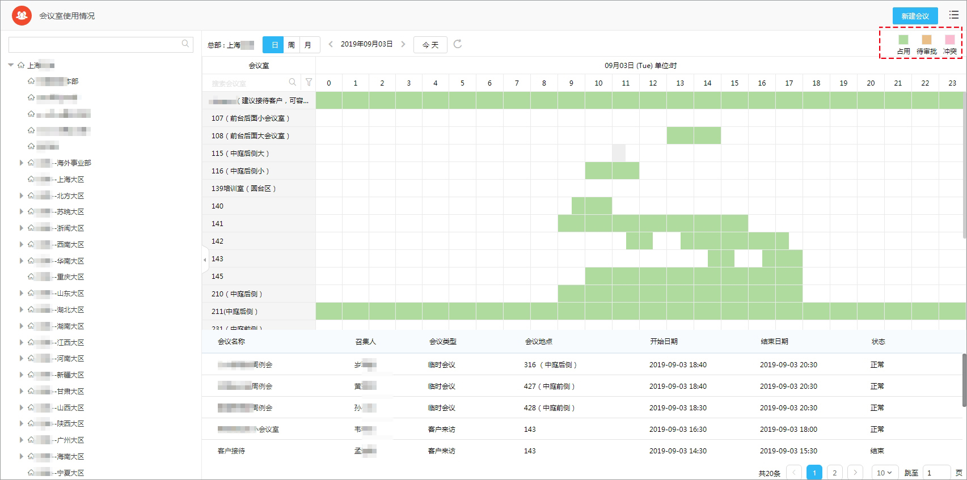
Task: Click the 状态 column header
Action: click(878, 341)
